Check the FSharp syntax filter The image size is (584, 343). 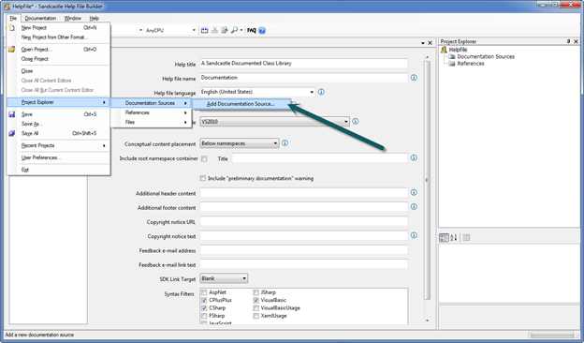[x=204, y=316]
